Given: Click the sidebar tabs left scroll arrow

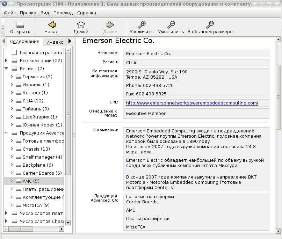Looking at the screenshot, I should 3,41.
